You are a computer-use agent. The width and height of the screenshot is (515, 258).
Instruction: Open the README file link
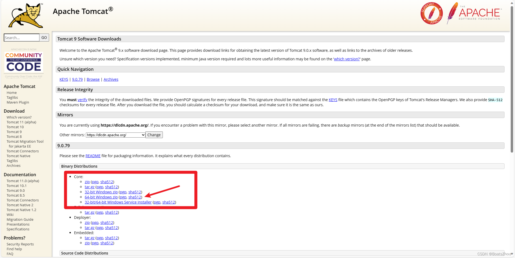(93, 156)
